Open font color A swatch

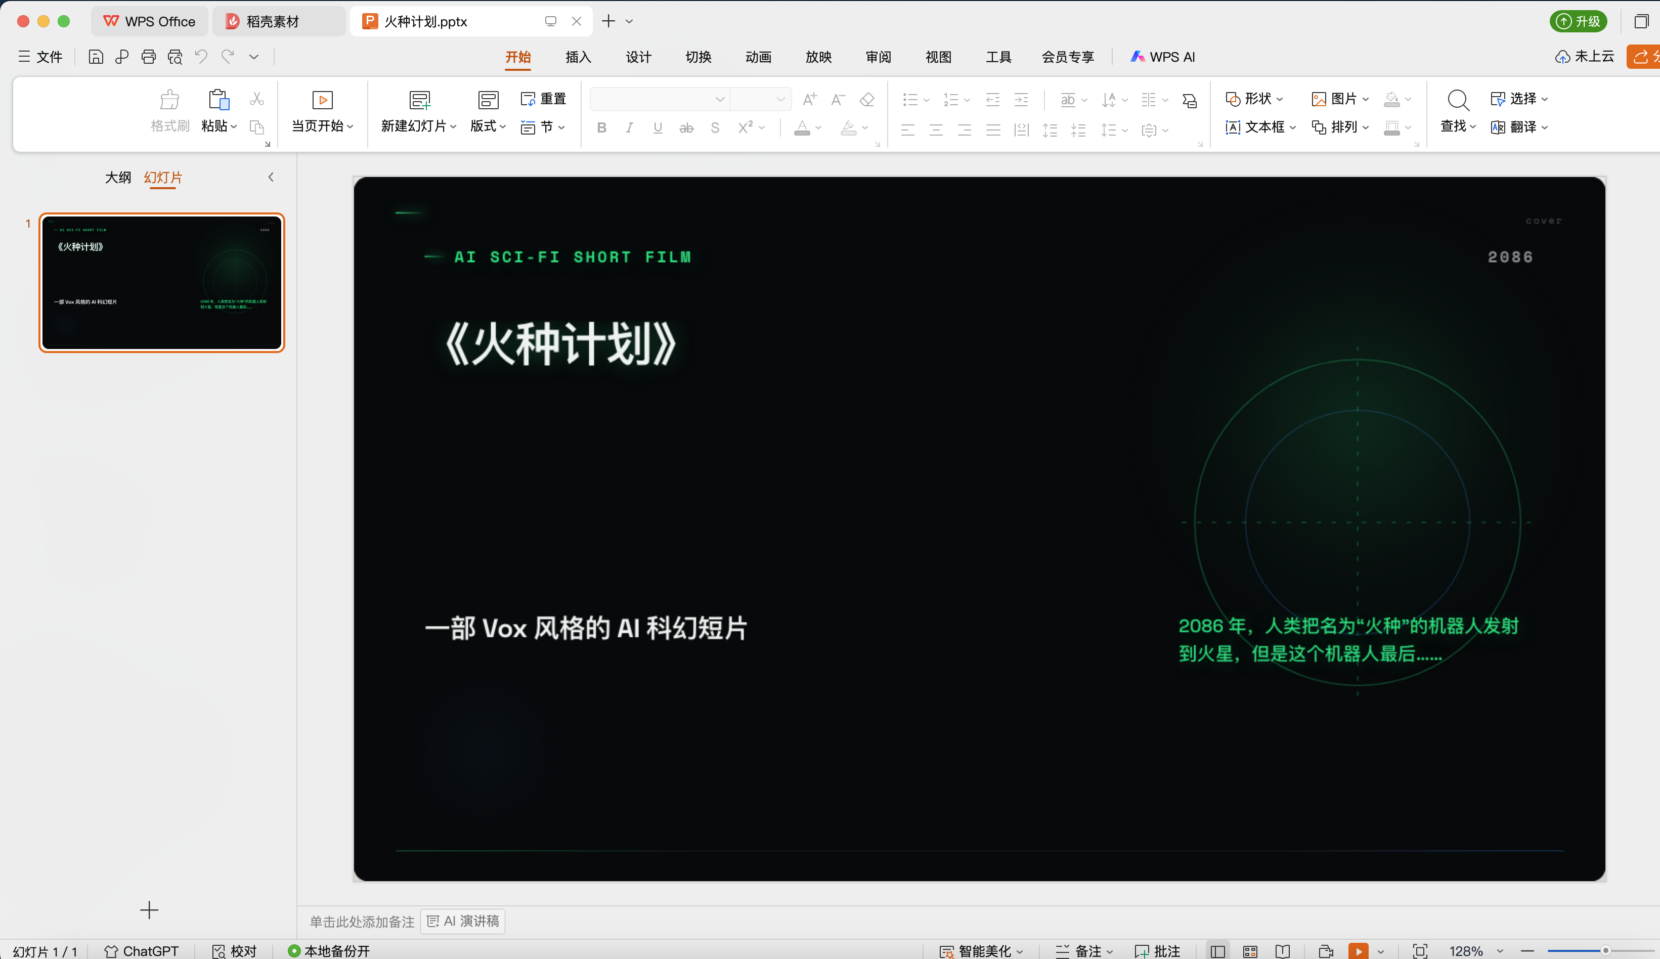point(801,128)
